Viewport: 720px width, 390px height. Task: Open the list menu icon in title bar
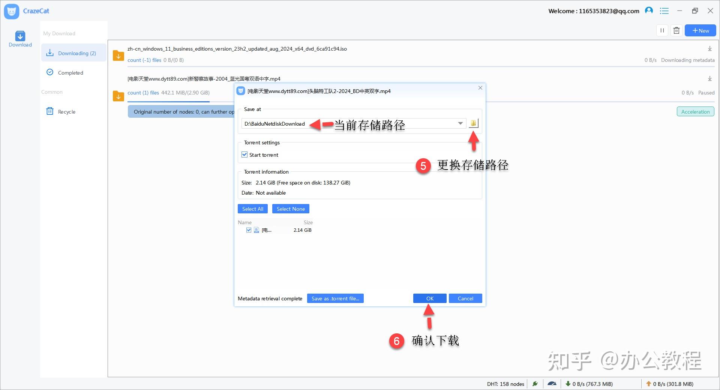664,11
